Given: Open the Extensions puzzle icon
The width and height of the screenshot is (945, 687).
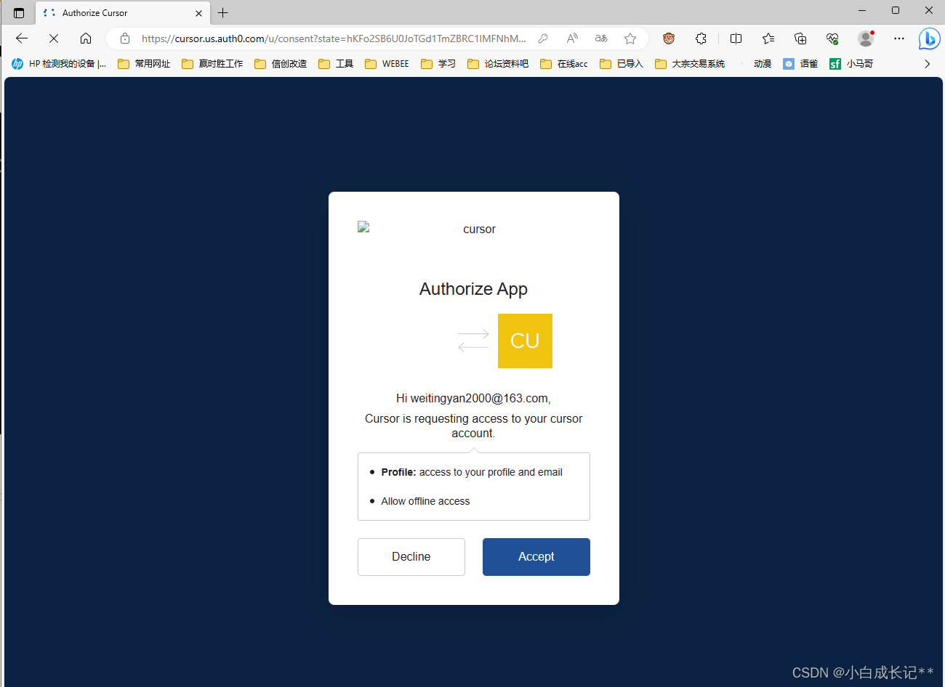Looking at the screenshot, I should 700,38.
